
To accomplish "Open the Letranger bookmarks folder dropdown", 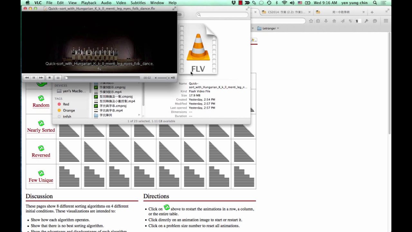I will tap(268, 28).
